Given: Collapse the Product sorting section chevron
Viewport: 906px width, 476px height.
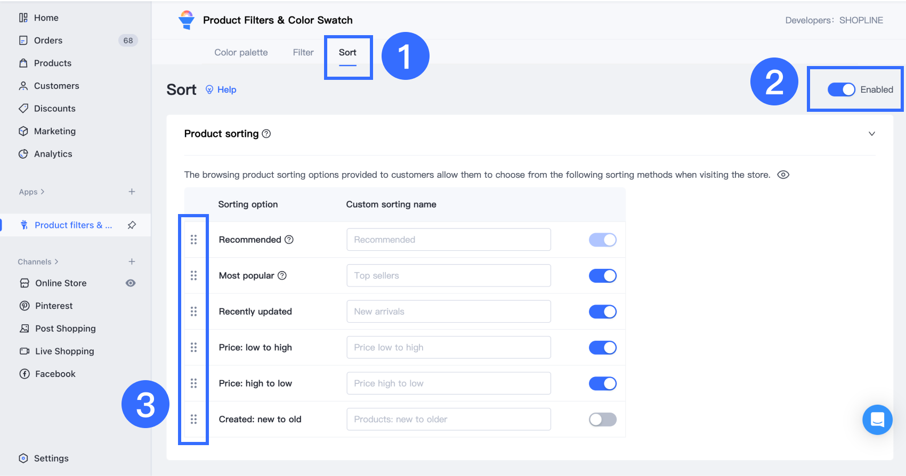Looking at the screenshot, I should (872, 134).
